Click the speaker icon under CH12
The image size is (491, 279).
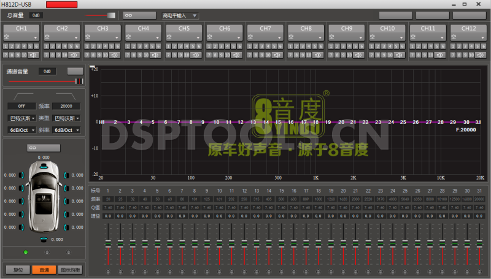[480, 55]
